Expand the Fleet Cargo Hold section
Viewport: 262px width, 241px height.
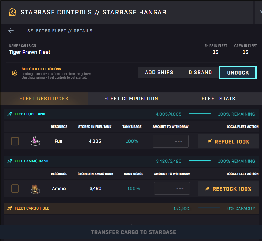131,208
